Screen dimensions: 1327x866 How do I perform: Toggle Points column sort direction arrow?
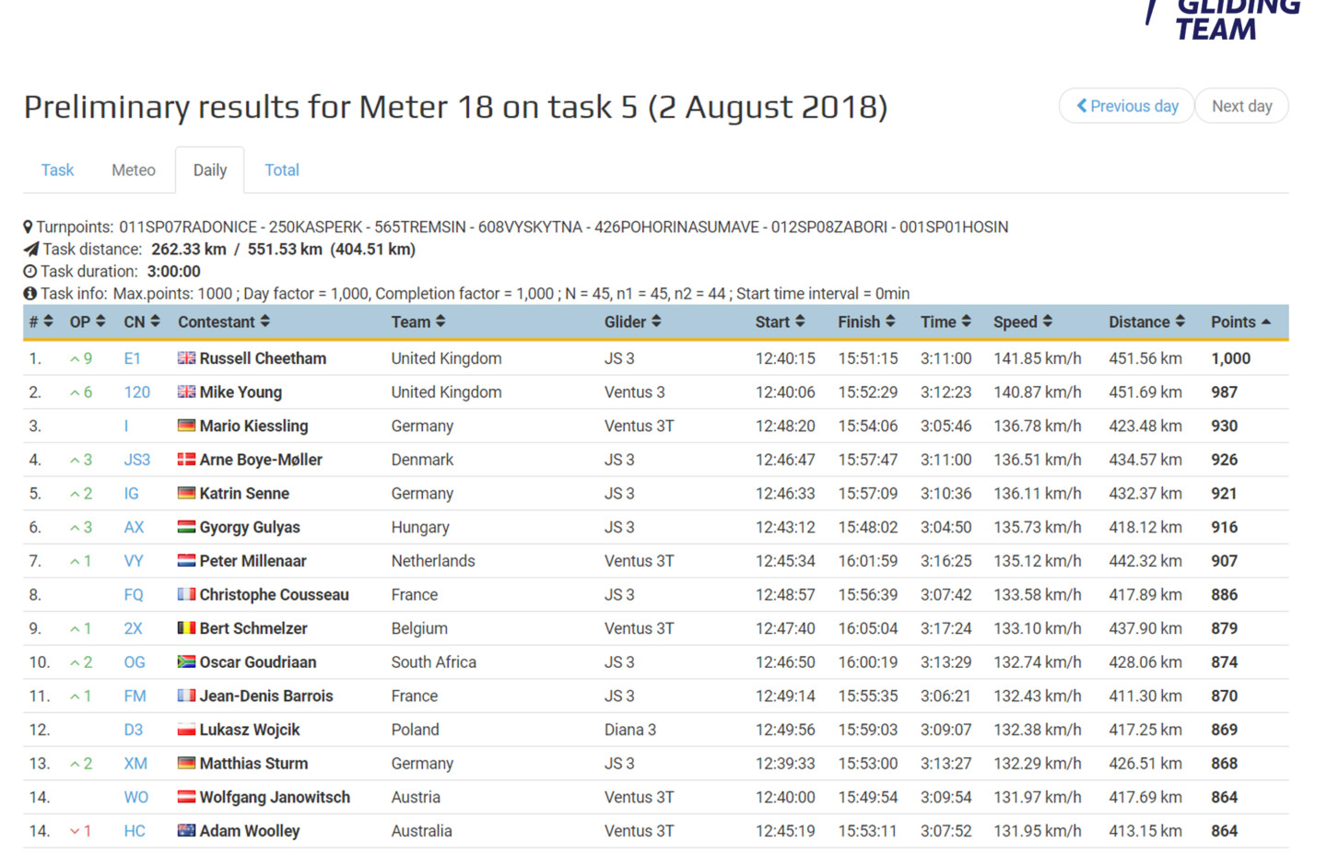coord(1266,322)
